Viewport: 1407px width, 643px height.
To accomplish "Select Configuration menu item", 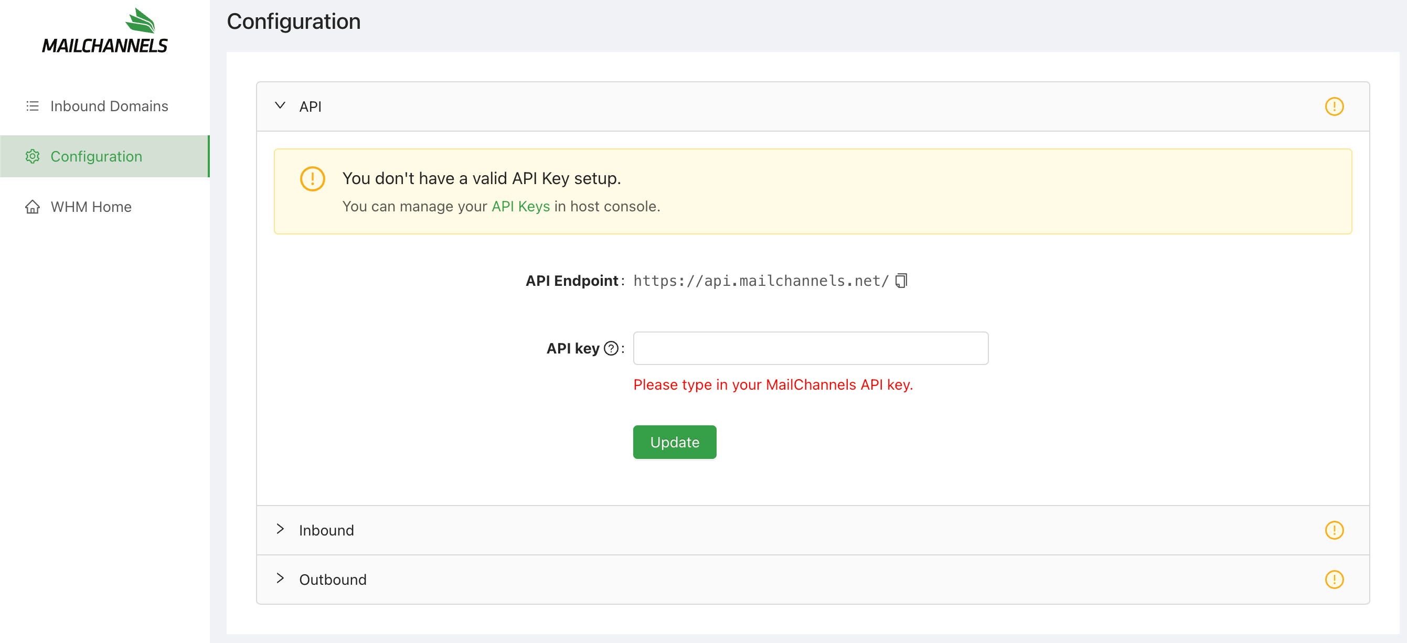I will 105,156.
